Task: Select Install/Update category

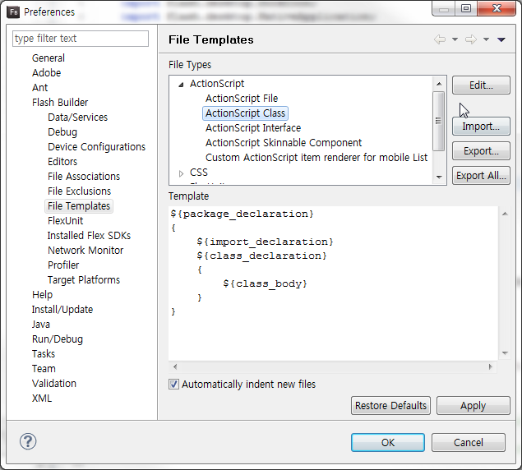Action: tap(62, 309)
